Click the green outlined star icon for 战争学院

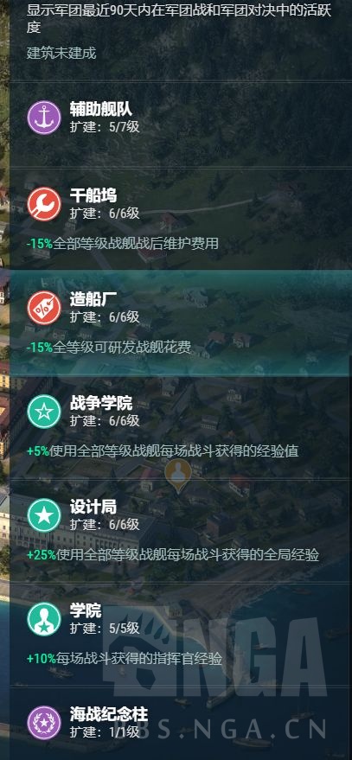tap(44, 412)
